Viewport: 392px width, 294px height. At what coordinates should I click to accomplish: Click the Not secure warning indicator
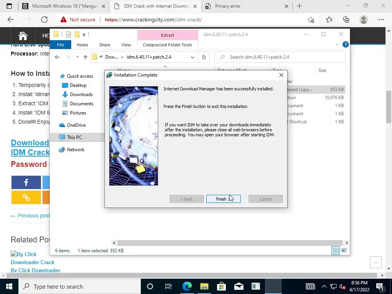tap(78, 20)
